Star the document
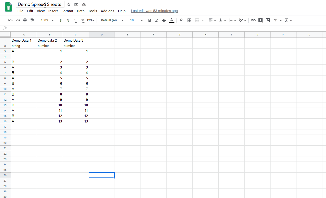The image size is (326, 198). 69,4
